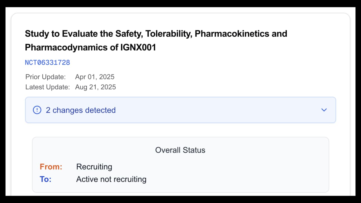Click the orange "From:" label

[x=51, y=167]
